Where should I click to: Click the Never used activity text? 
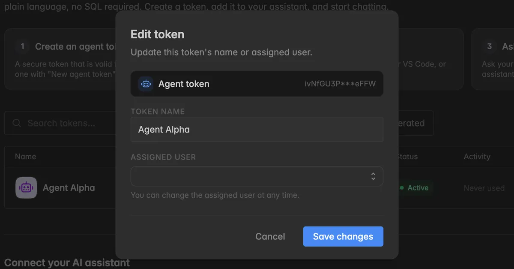[x=484, y=188]
